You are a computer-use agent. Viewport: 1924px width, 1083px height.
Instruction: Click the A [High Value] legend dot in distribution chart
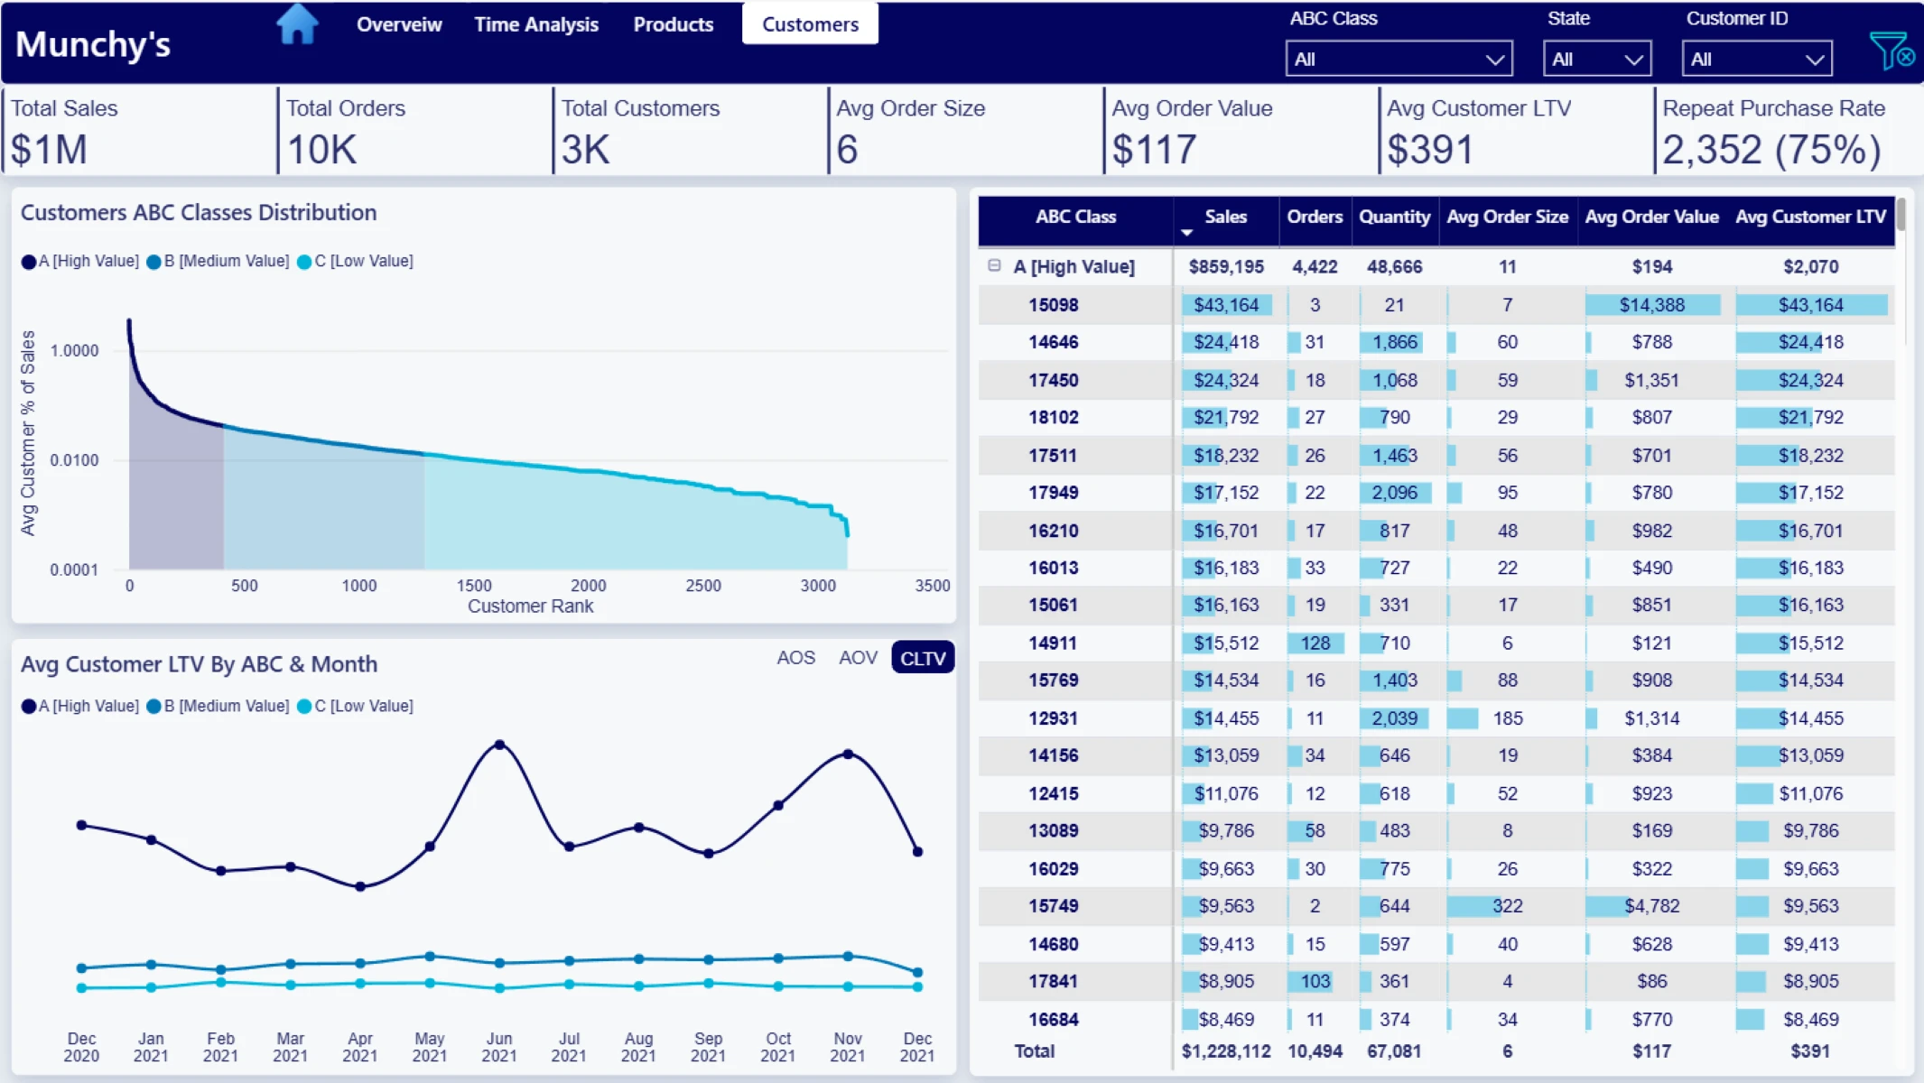tap(28, 262)
